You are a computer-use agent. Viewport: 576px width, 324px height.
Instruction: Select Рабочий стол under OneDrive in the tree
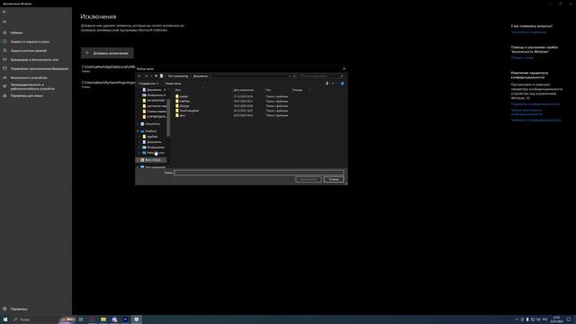[x=153, y=153]
